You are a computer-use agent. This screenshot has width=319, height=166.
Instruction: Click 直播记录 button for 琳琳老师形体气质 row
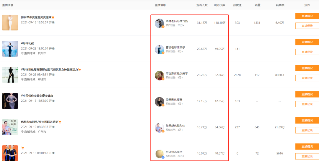[x=307, y=26]
